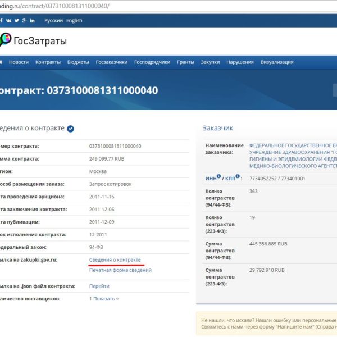This screenshot has width=337, height=337.
Task: Click the info icon next to КПП
Action: tap(238, 176)
